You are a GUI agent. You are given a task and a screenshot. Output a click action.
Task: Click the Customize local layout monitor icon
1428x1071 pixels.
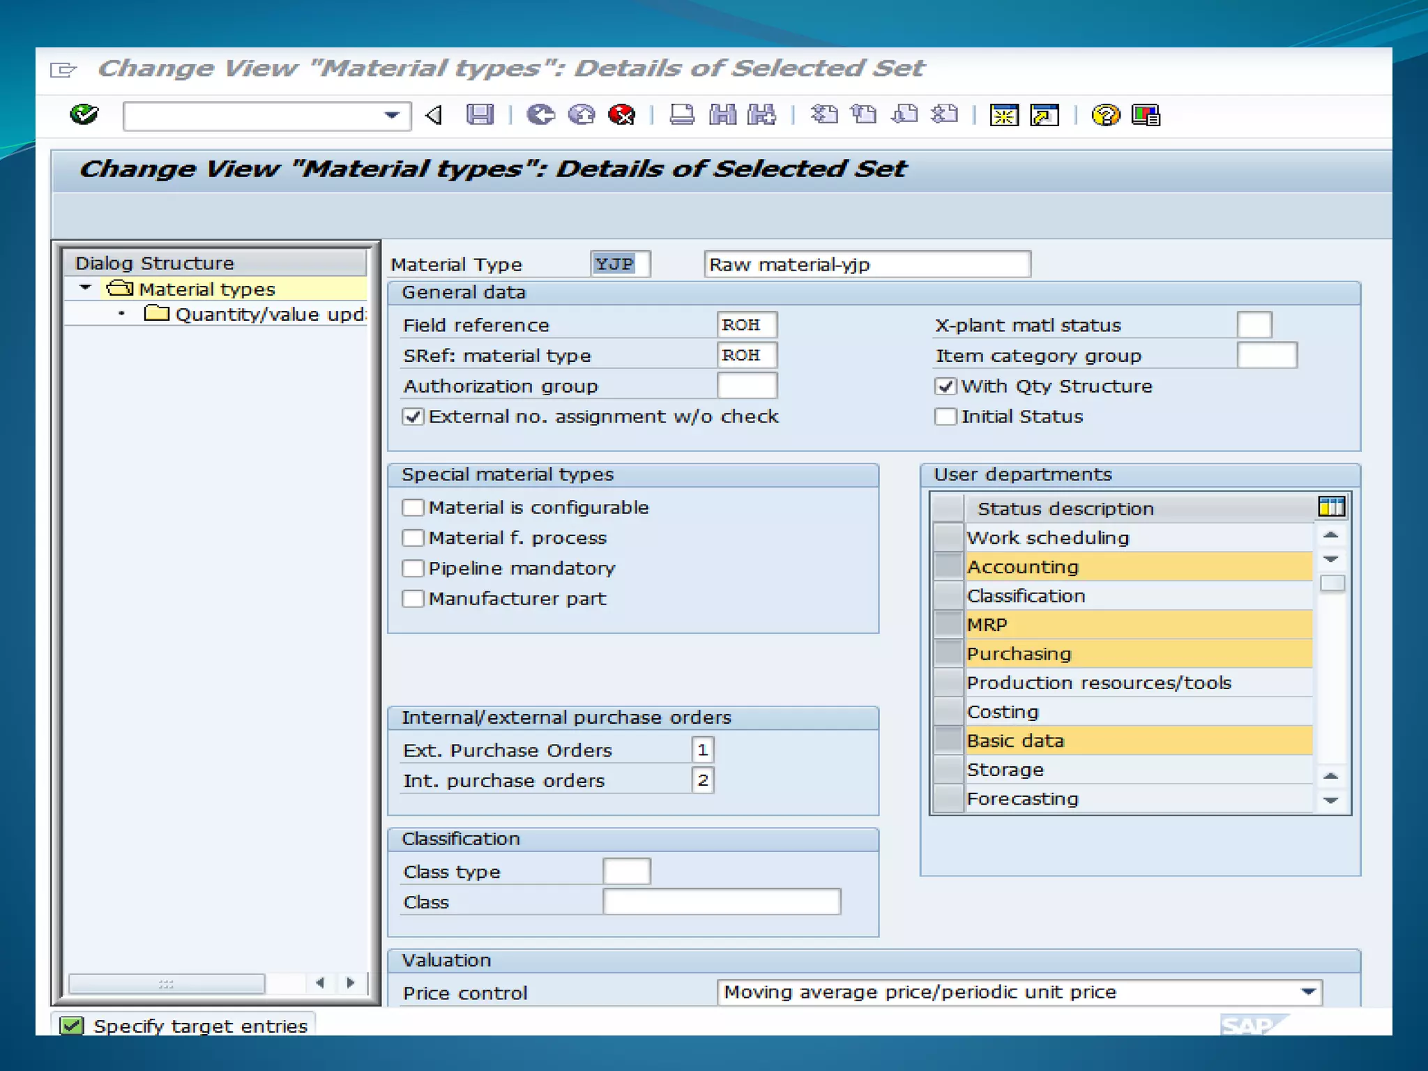(x=1146, y=114)
